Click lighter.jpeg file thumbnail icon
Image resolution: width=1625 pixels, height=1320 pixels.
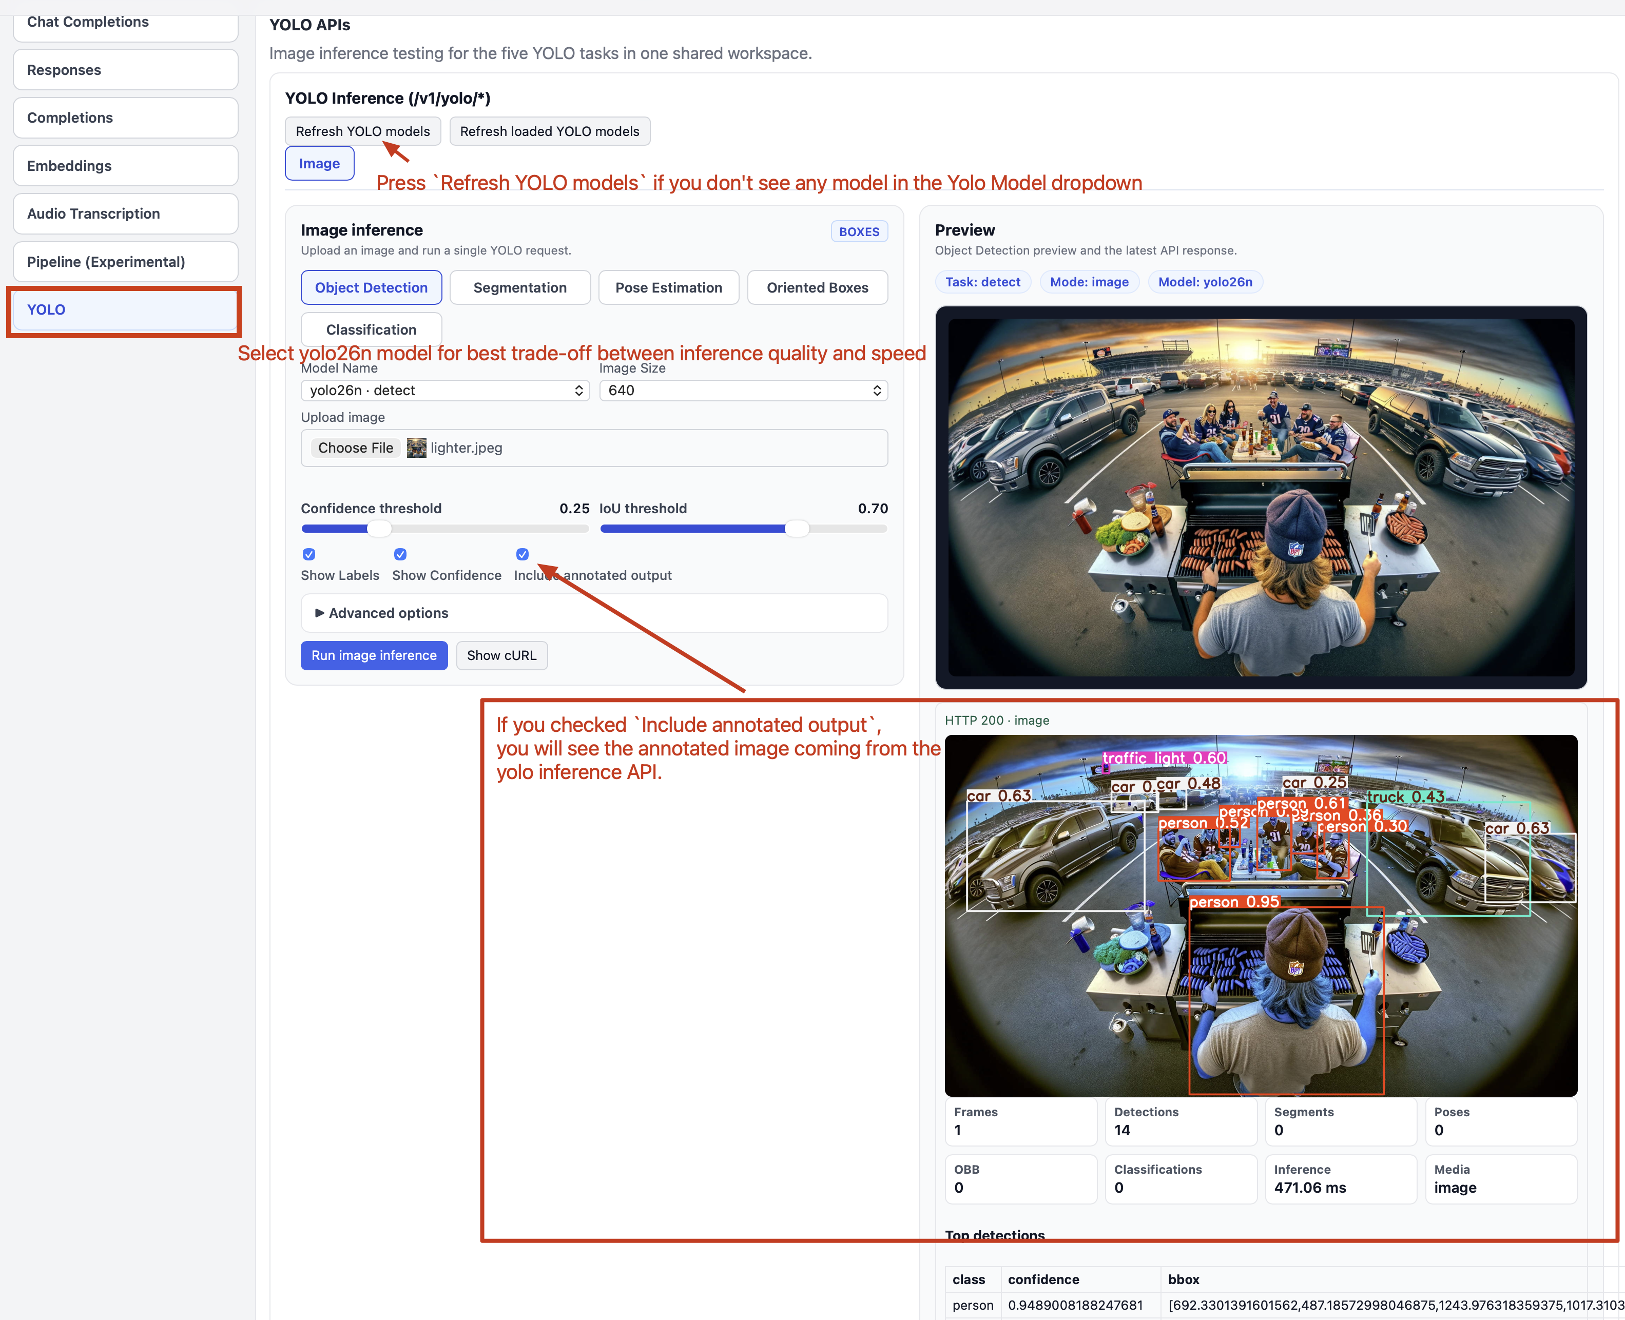[x=417, y=448]
